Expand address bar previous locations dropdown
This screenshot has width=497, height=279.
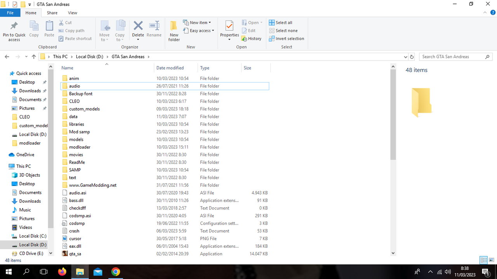click(x=406, y=57)
